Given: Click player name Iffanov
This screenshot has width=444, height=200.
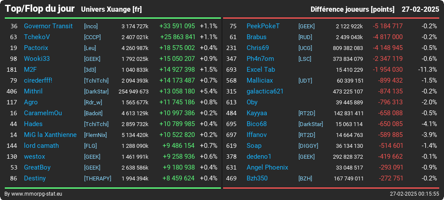Looking at the screenshot, I should pos(257,135).
